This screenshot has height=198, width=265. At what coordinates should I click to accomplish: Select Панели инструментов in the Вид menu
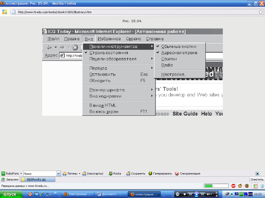118,46
